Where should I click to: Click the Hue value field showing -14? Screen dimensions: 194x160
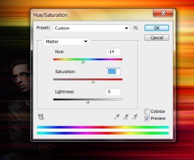[113, 51]
